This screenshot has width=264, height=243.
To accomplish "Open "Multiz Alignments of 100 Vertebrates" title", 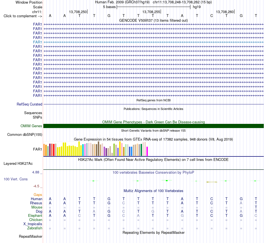I will pyautogui.click(x=153, y=191).
